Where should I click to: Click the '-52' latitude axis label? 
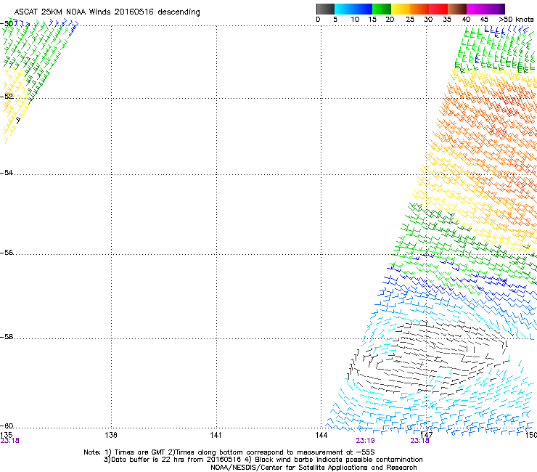[7, 97]
